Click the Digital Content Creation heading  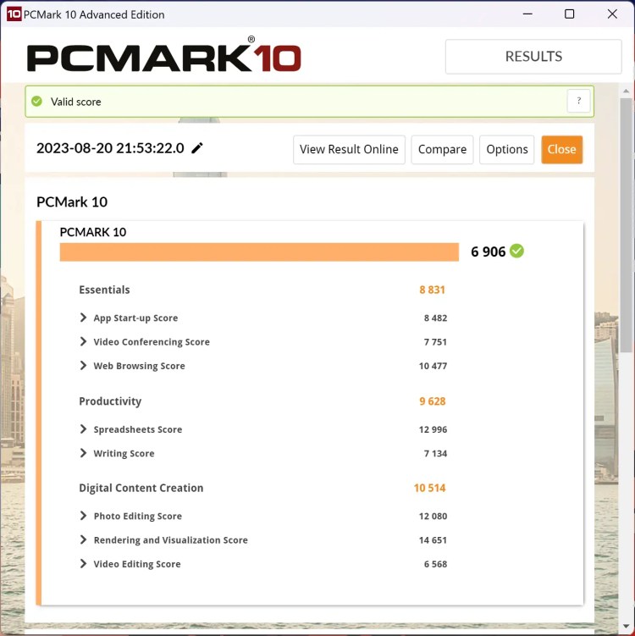coord(141,488)
